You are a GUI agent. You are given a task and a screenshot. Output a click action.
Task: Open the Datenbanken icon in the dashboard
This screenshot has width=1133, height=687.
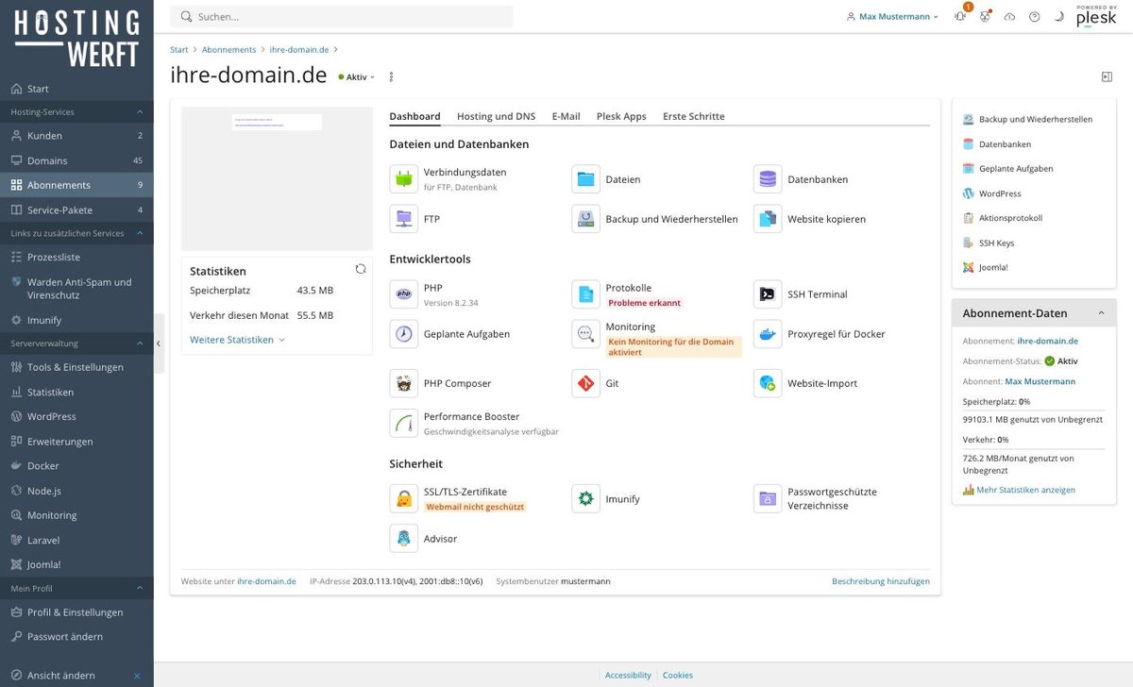click(x=768, y=179)
